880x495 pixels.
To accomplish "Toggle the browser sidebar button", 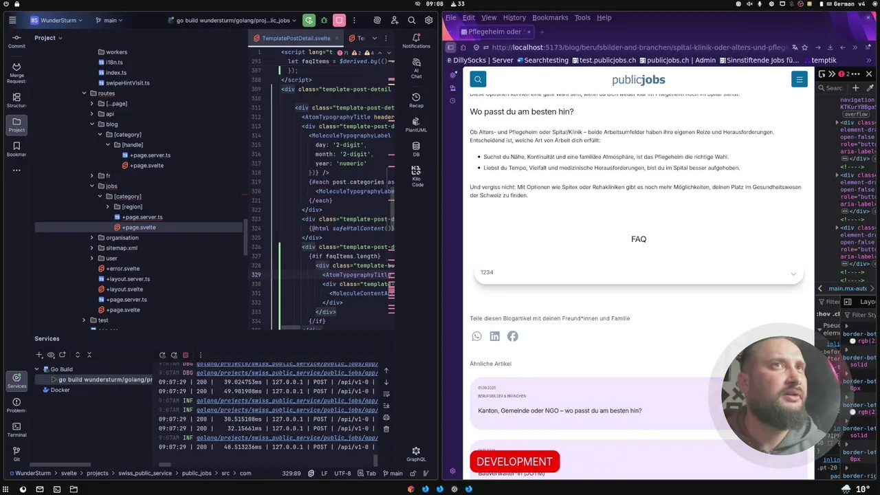I will (x=450, y=47).
